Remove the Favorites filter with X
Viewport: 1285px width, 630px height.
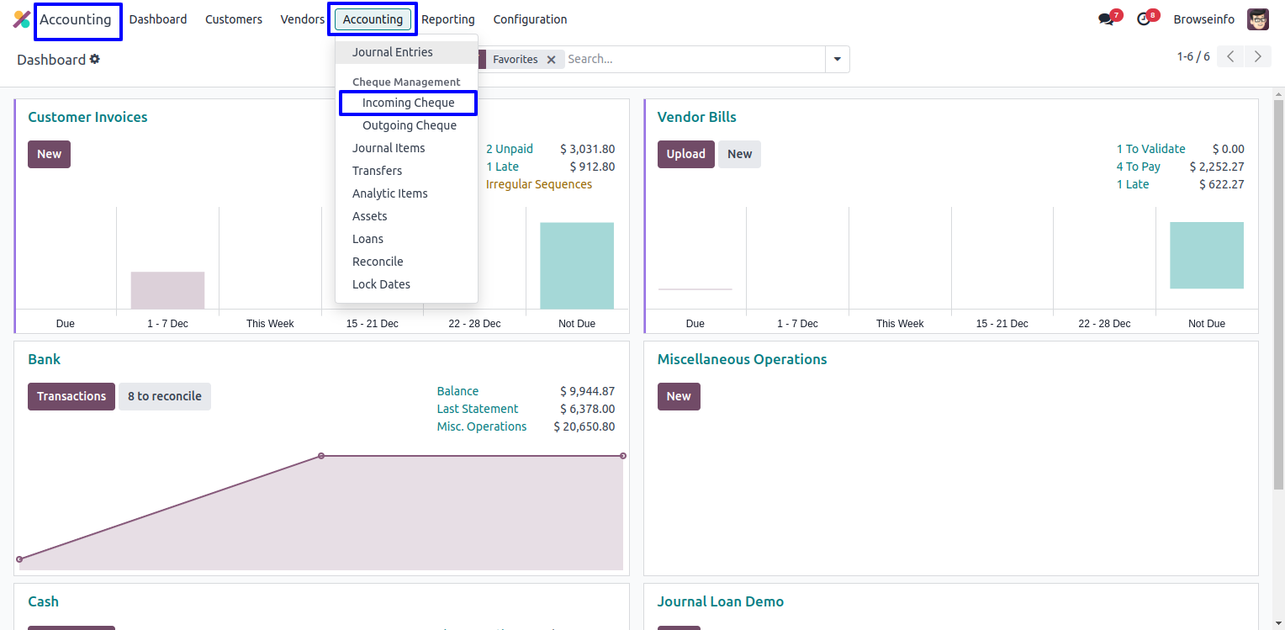click(x=551, y=60)
